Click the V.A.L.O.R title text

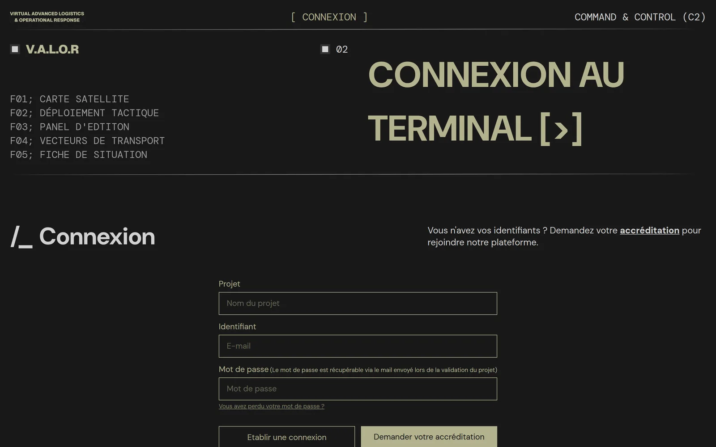(x=52, y=49)
